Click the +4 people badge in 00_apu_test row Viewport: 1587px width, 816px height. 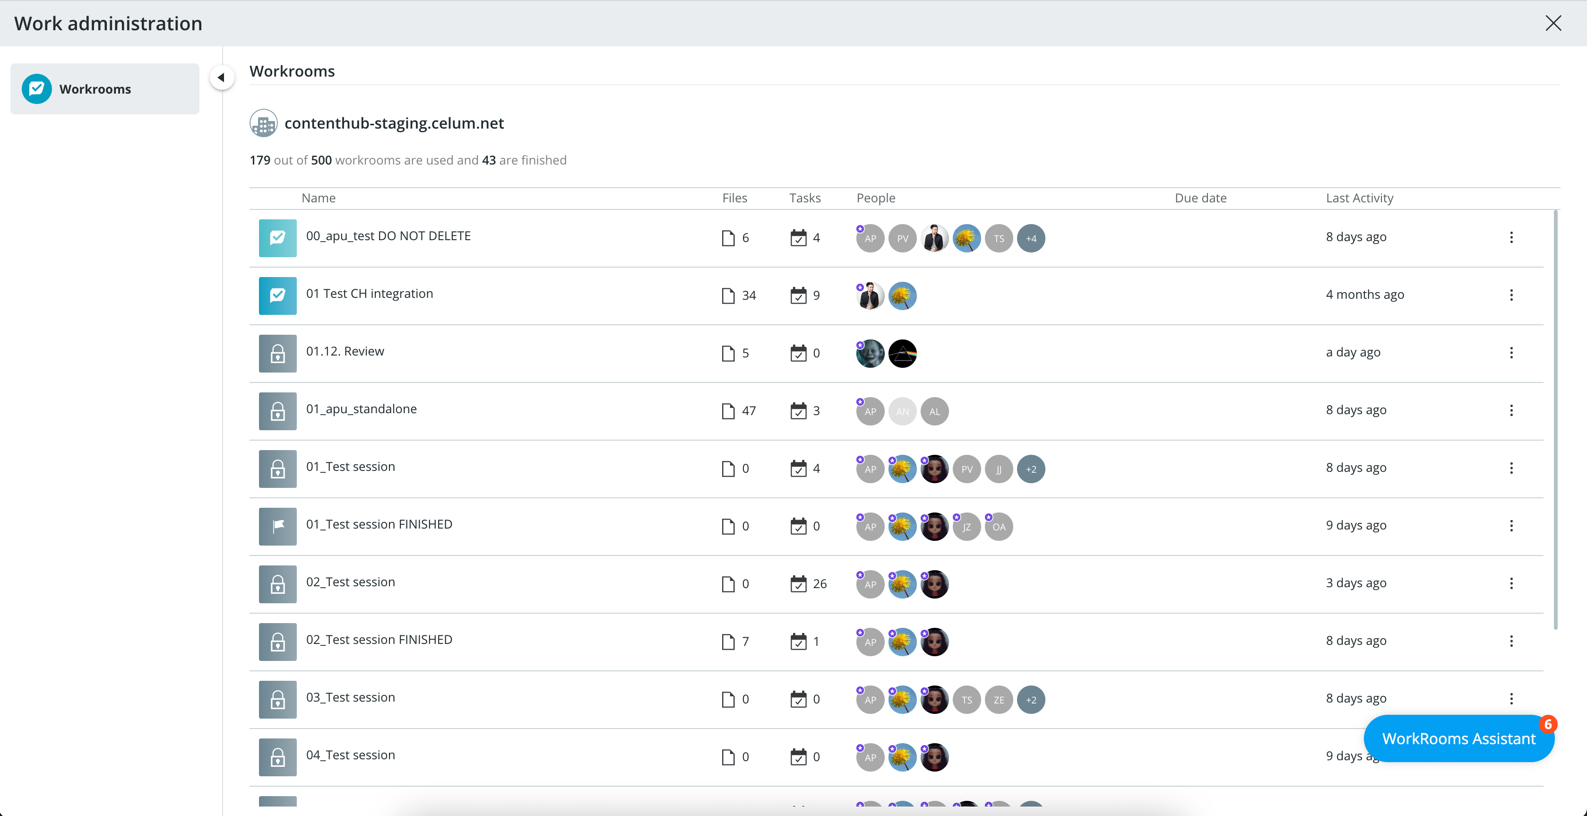pos(1031,239)
